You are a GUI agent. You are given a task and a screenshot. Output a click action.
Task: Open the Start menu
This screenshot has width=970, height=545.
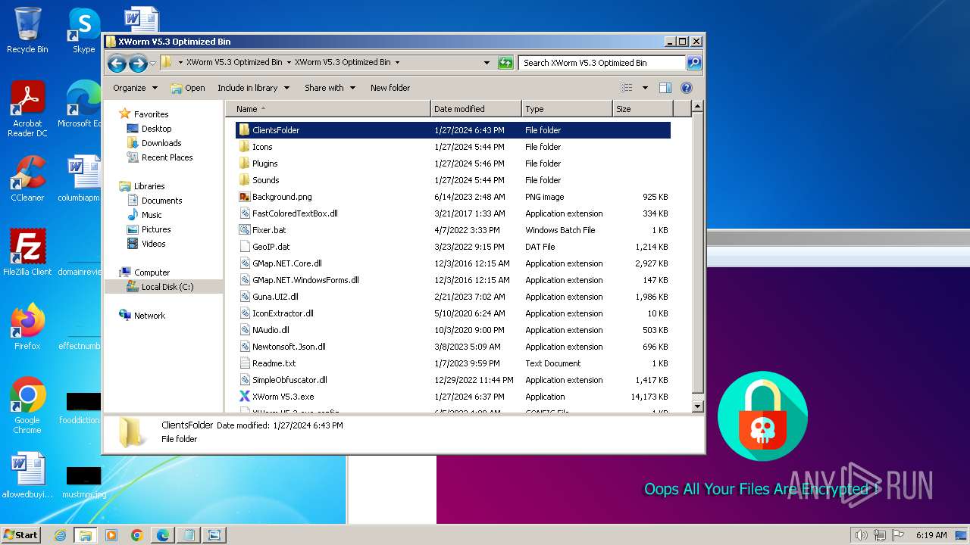(21, 535)
